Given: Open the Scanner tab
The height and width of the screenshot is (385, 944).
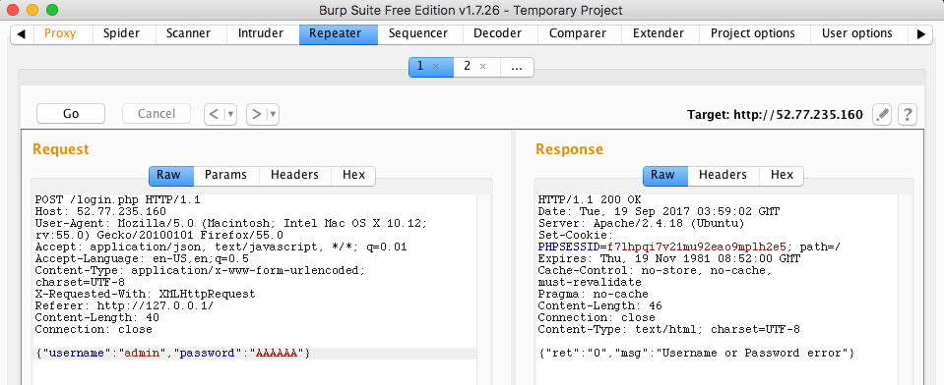Looking at the screenshot, I should (x=188, y=33).
